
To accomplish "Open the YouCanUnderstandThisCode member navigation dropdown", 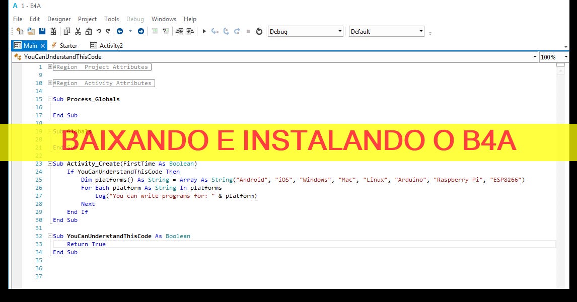I will point(535,57).
